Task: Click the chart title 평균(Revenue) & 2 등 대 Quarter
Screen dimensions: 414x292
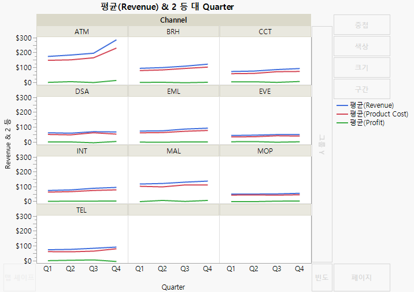Action: point(168,6)
